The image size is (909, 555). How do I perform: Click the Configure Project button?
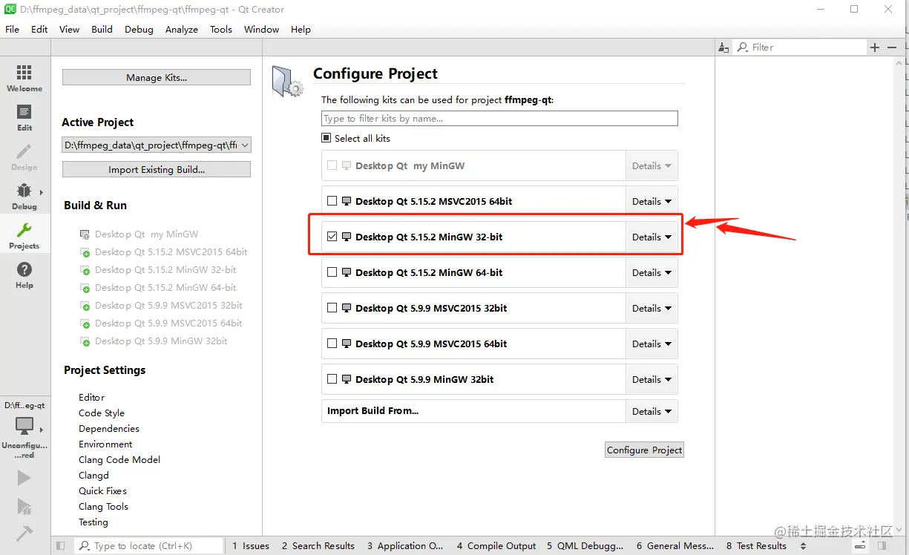pyautogui.click(x=644, y=450)
